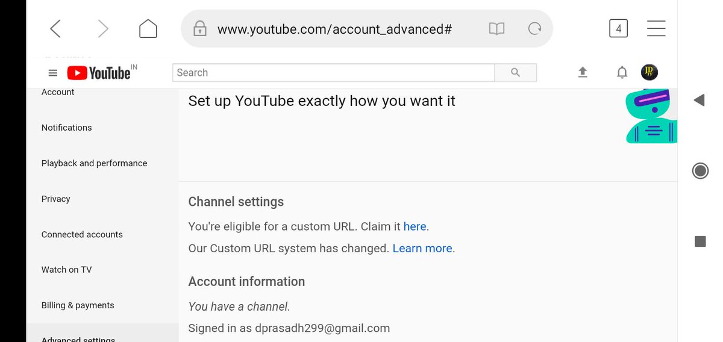Toggle the YouTube guide menu icon

[53, 73]
